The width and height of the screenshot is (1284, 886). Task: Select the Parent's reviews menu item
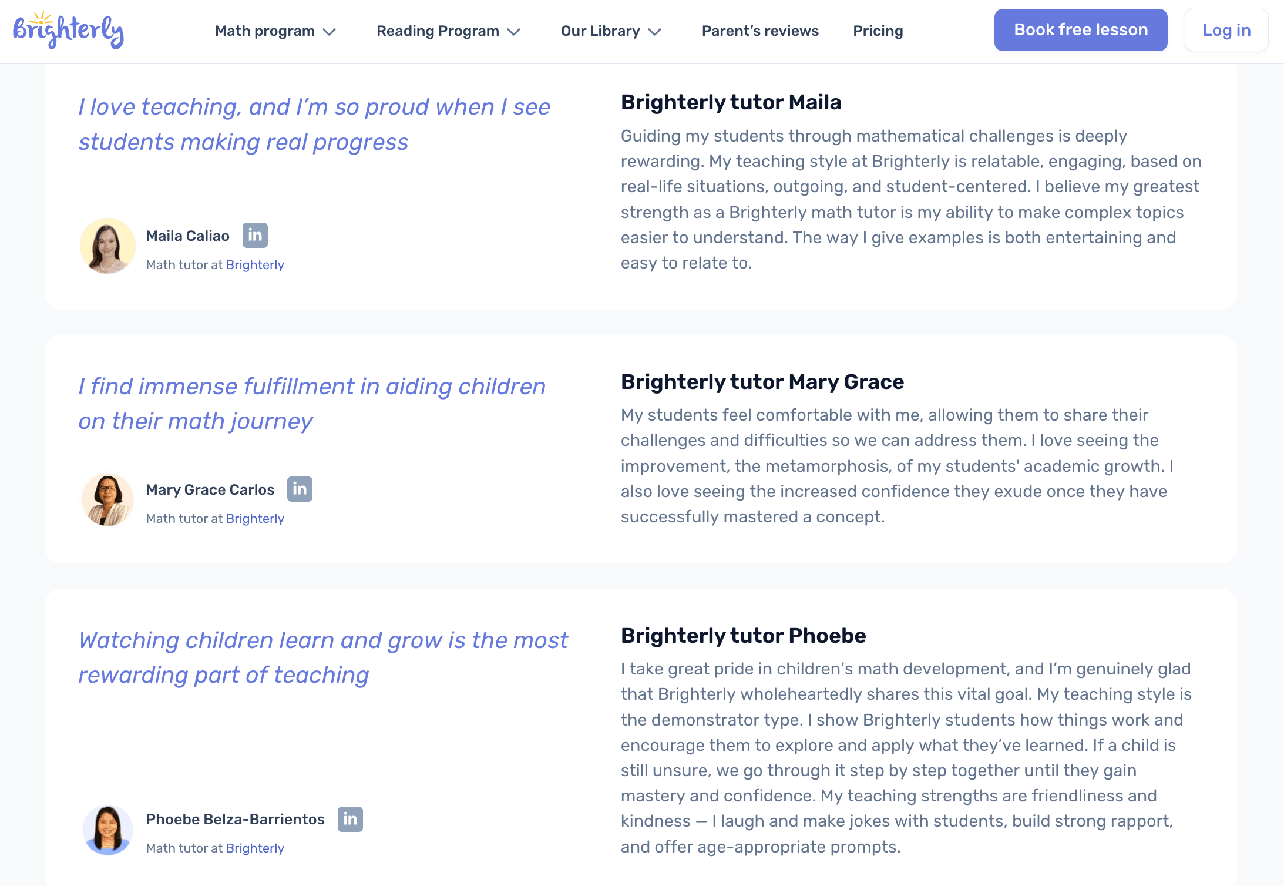coord(759,31)
